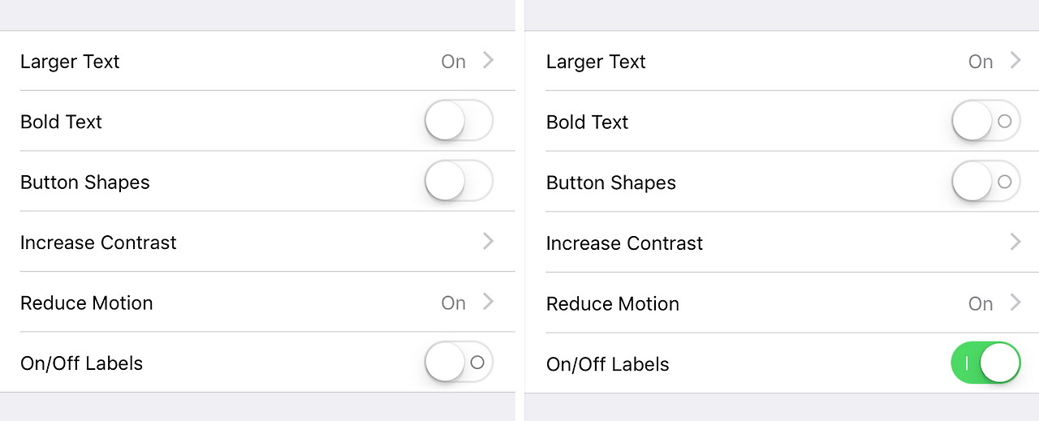Screen dimensions: 1039x421
Task: Toggle Button Shapes switch in right panel
Action: click(x=985, y=182)
